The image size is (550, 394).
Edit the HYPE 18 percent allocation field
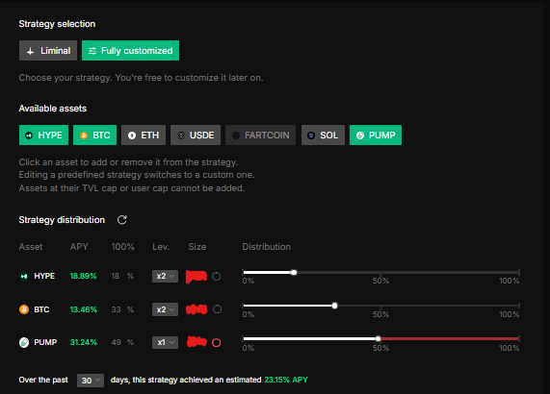116,276
